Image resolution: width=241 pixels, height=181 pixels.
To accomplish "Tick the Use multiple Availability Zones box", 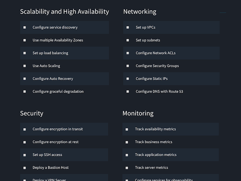I will pyautogui.click(x=25, y=40).
